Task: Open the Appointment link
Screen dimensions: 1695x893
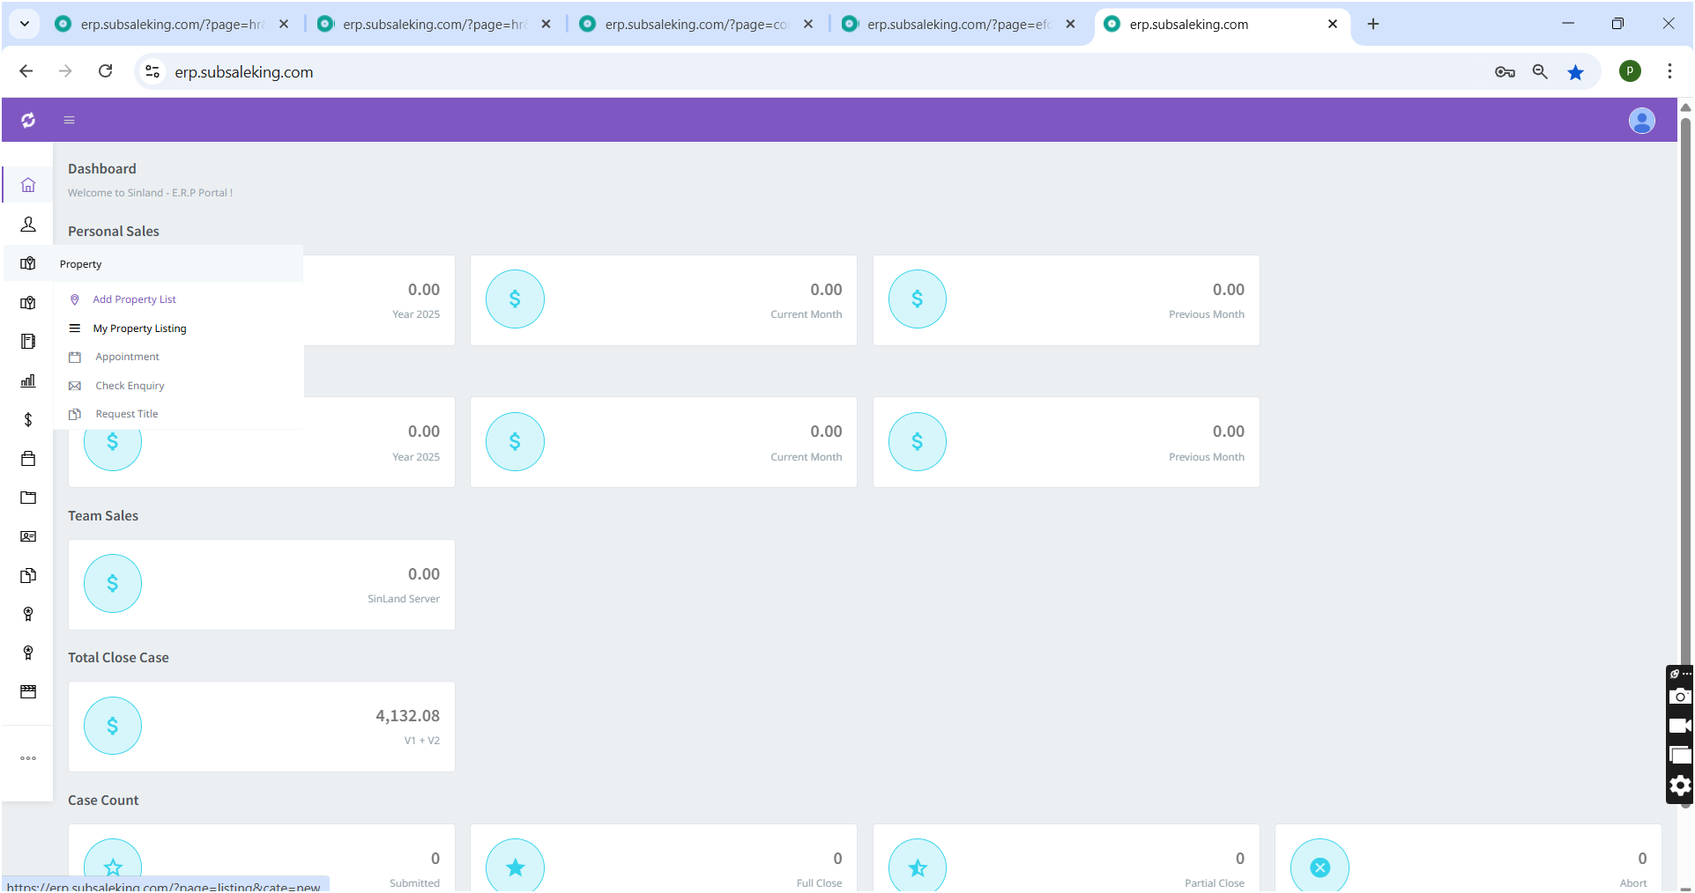Action: pyautogui.click(x=127, y=357)
